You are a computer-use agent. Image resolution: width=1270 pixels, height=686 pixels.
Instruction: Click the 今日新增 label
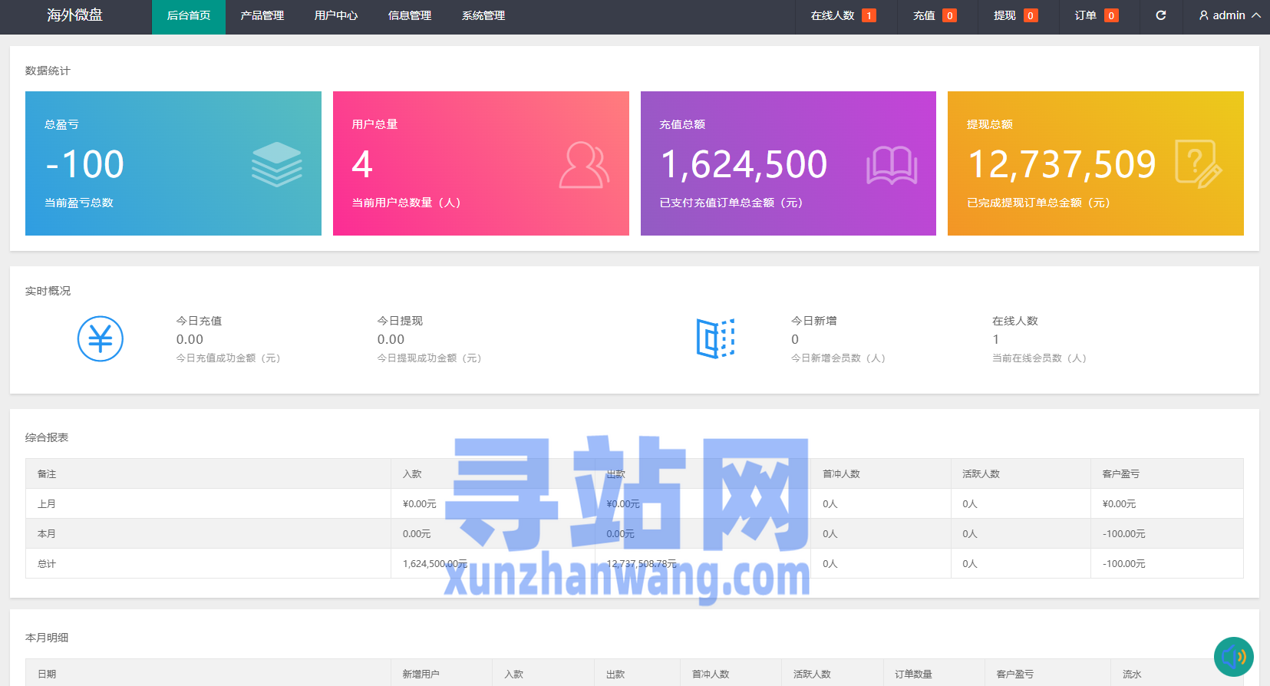click(814, 321)
